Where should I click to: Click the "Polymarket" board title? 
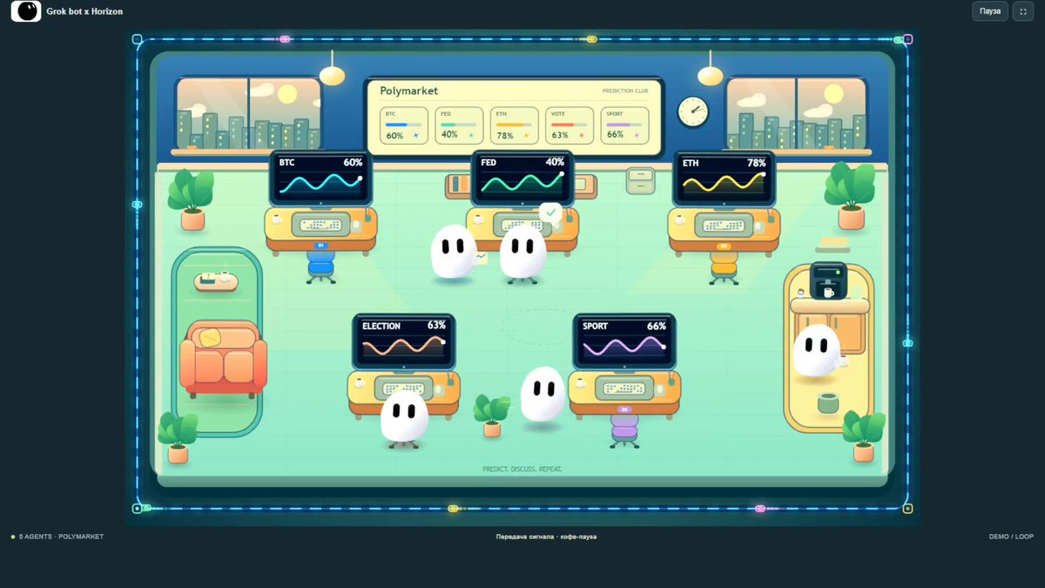point(409,91)
